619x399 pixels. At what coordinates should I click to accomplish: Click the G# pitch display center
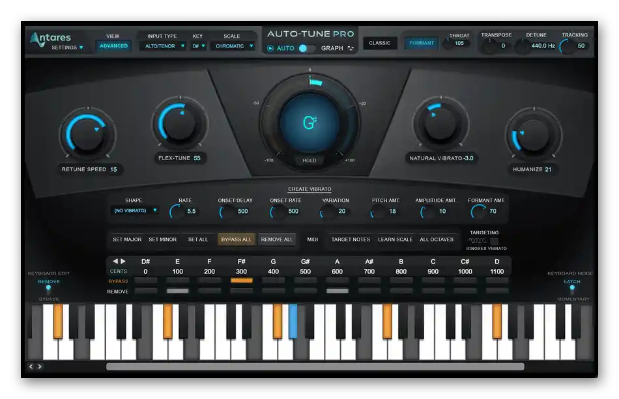coord(309,122)
